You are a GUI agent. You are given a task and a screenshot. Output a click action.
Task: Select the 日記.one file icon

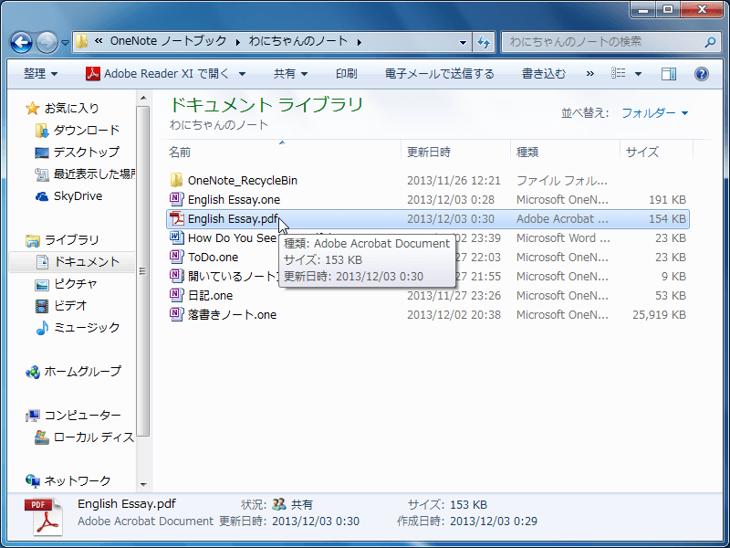point(176,295)
